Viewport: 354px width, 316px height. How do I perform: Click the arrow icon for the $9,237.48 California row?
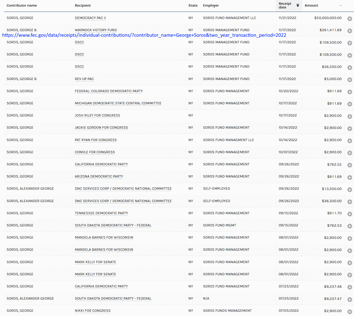pos(350,287)
